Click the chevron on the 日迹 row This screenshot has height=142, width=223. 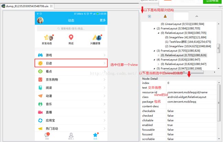[x=104, y=63]
